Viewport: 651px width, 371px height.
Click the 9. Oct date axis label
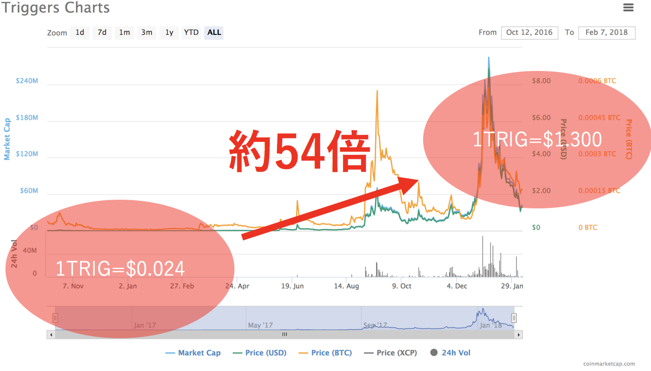pyautogui.click(x=401, y=286)
